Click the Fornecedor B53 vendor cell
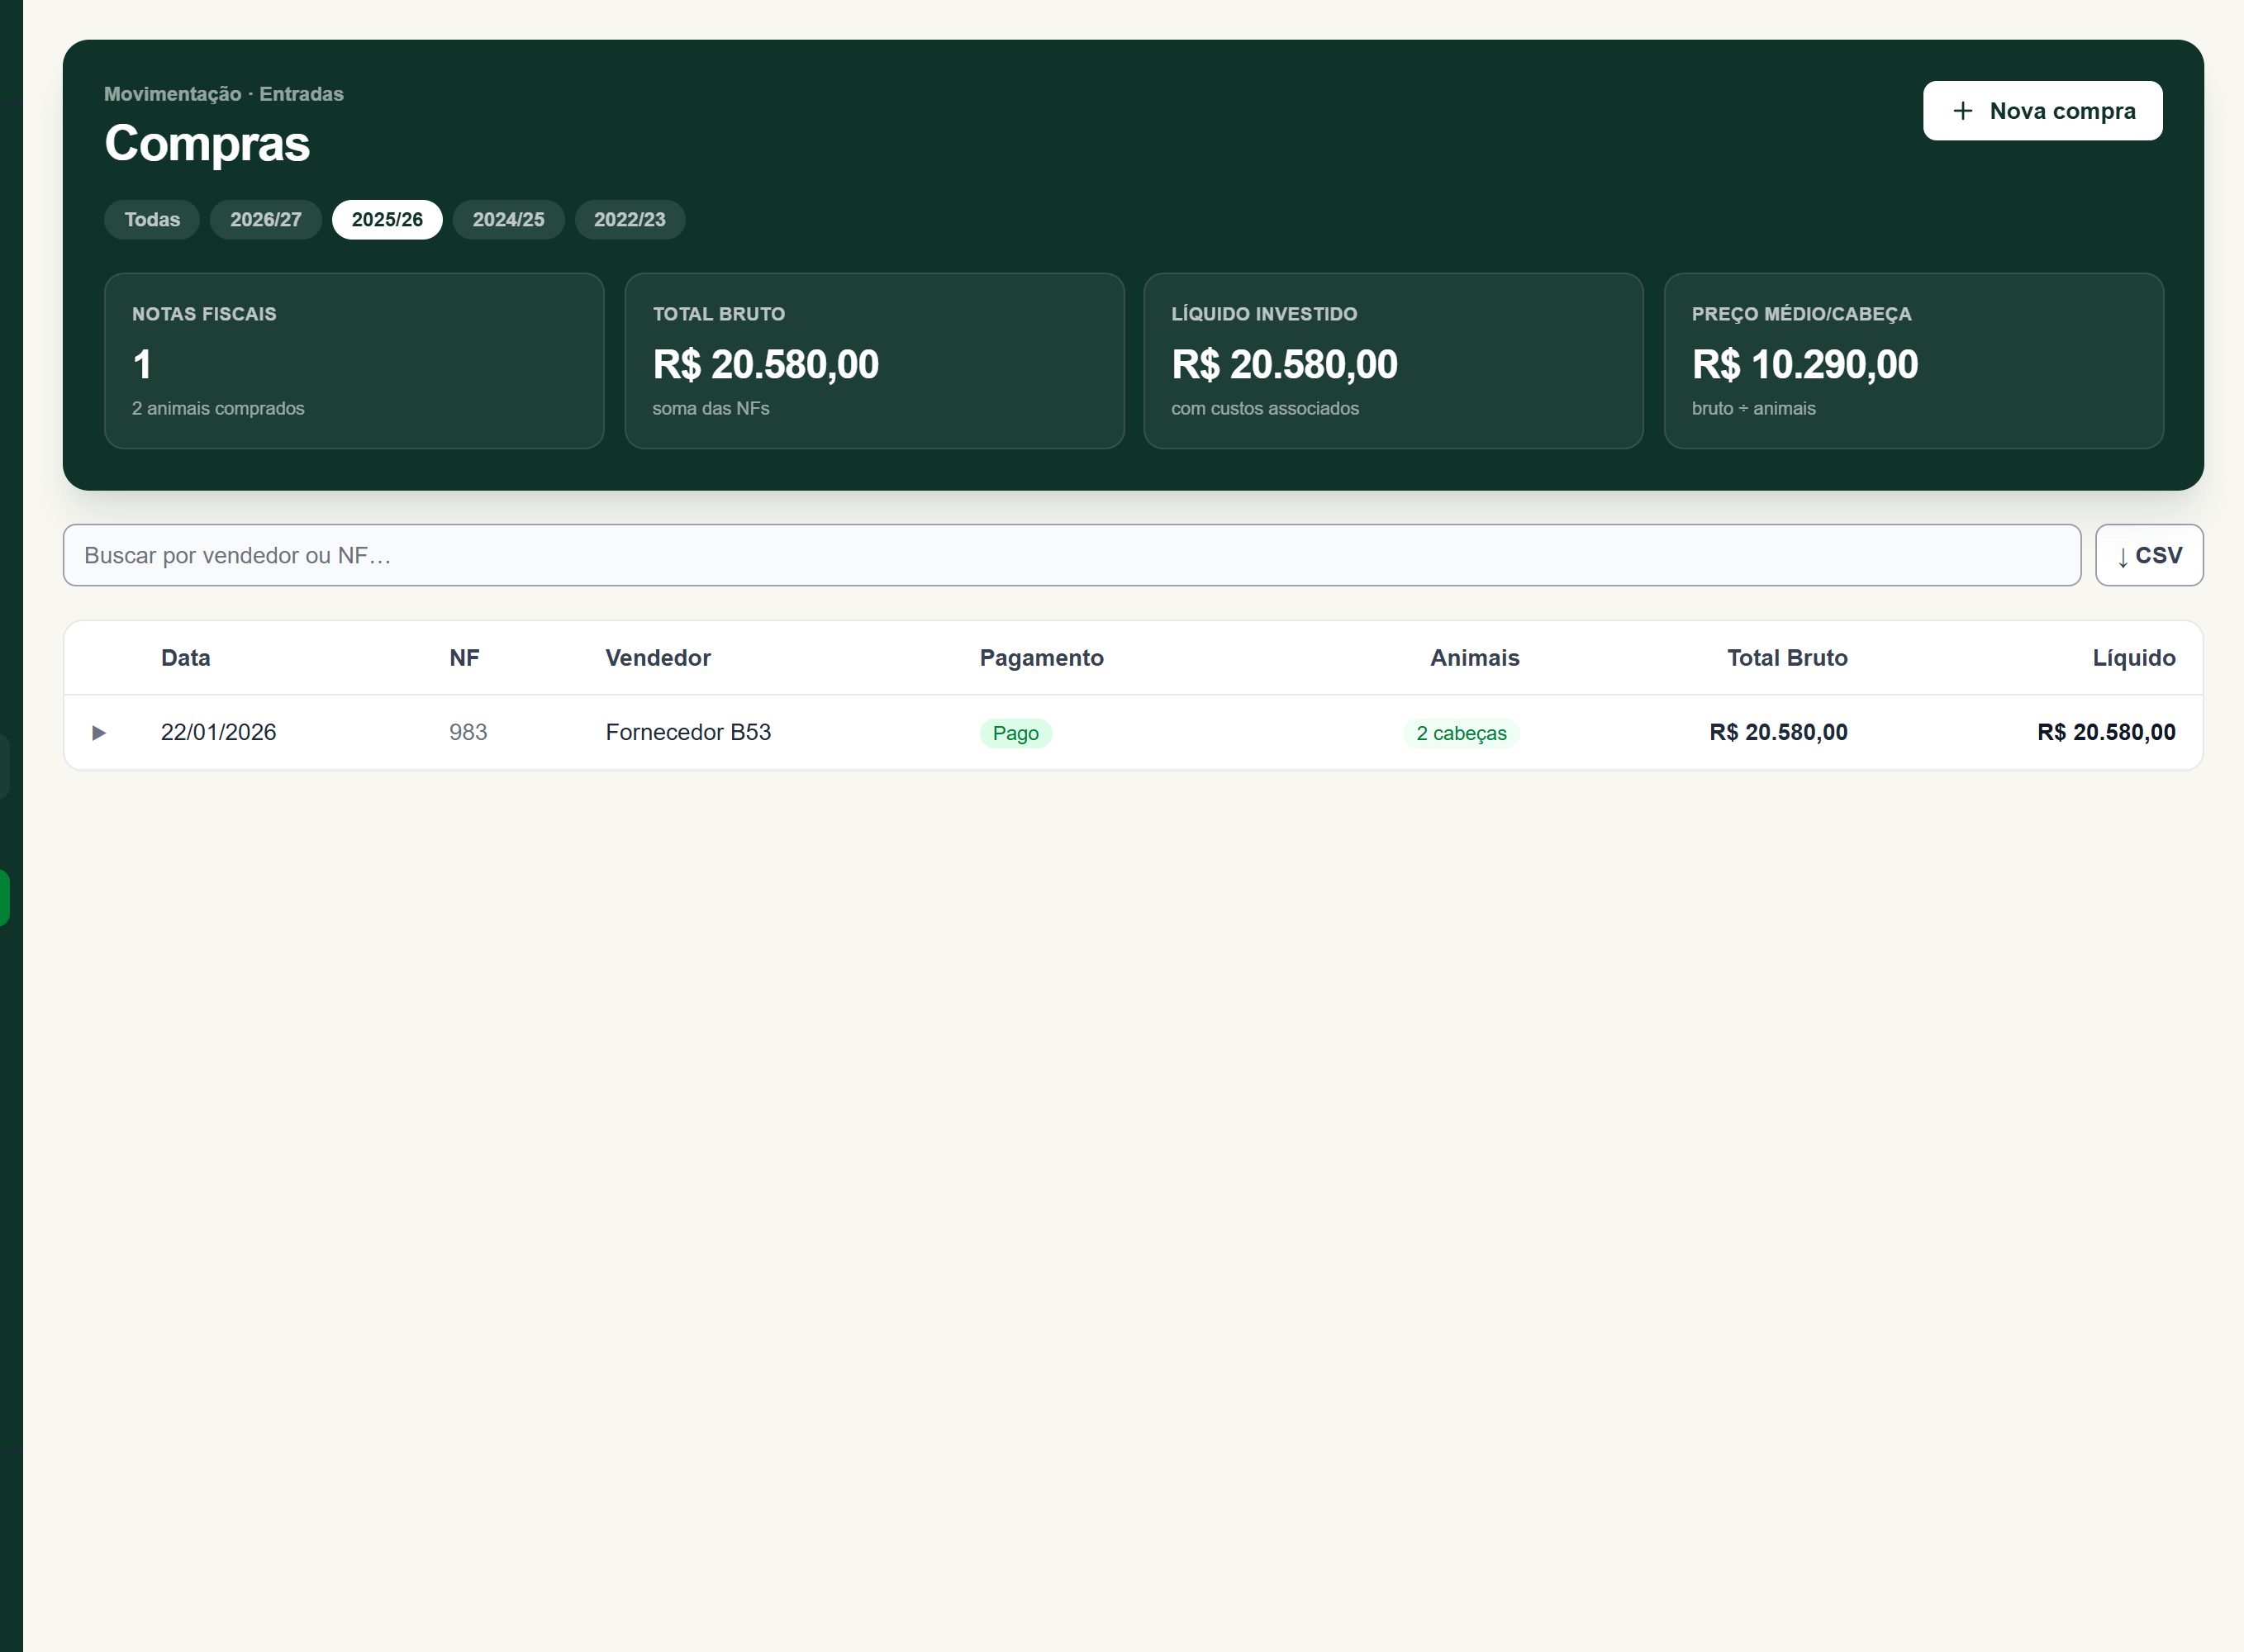The height and width of the screenshot is (1652, 2244). tap(688, 732)
